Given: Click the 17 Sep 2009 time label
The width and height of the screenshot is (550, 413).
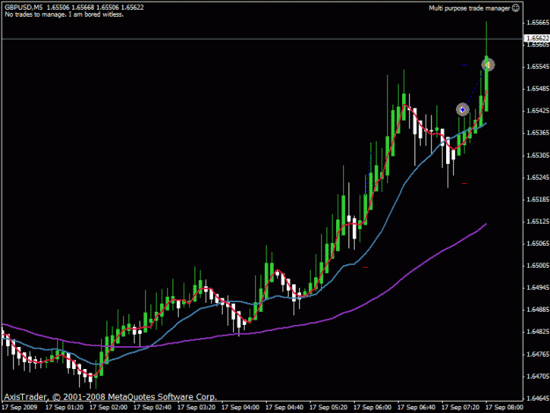Looking at the screenshot, I should click(19, 408).
